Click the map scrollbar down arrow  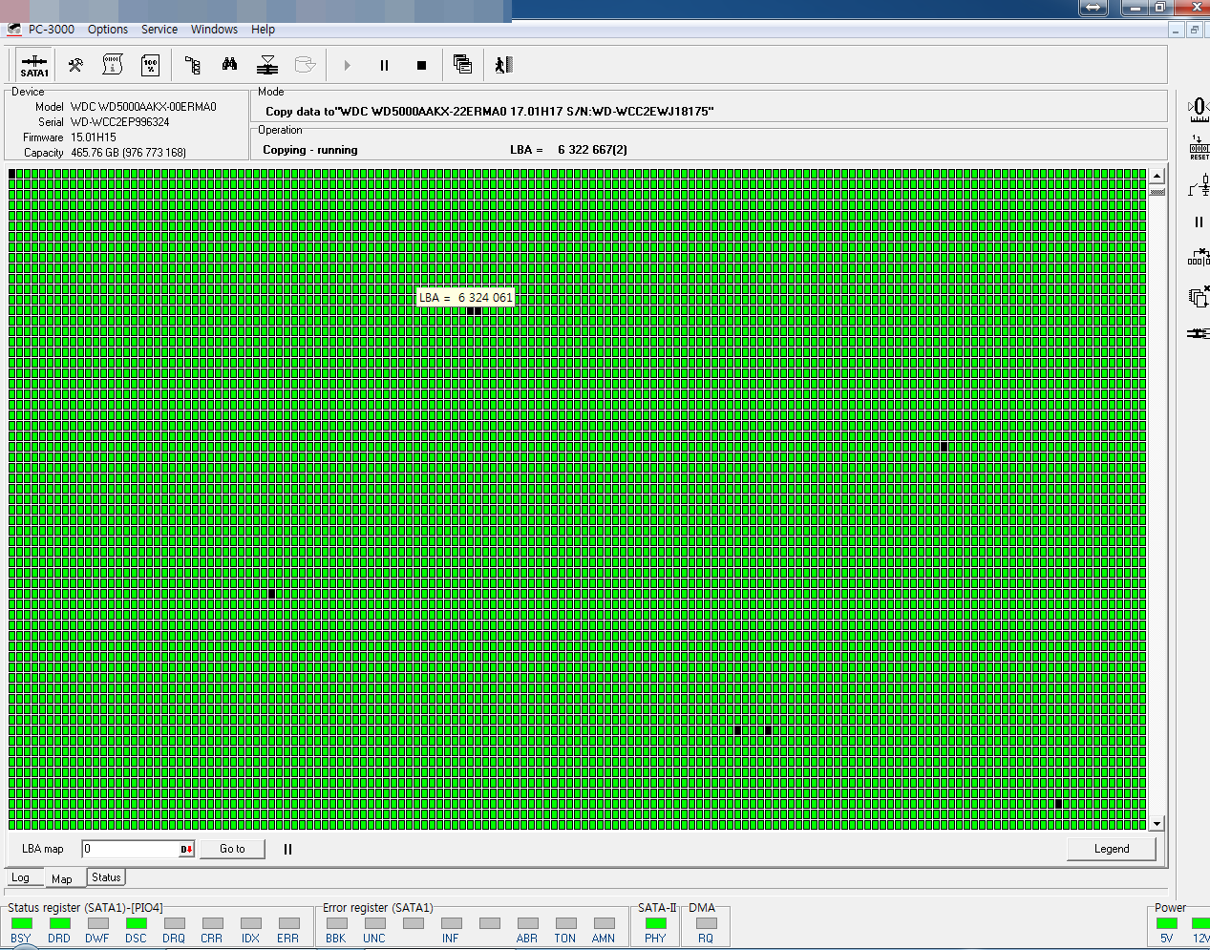(x=1157, y=823)
